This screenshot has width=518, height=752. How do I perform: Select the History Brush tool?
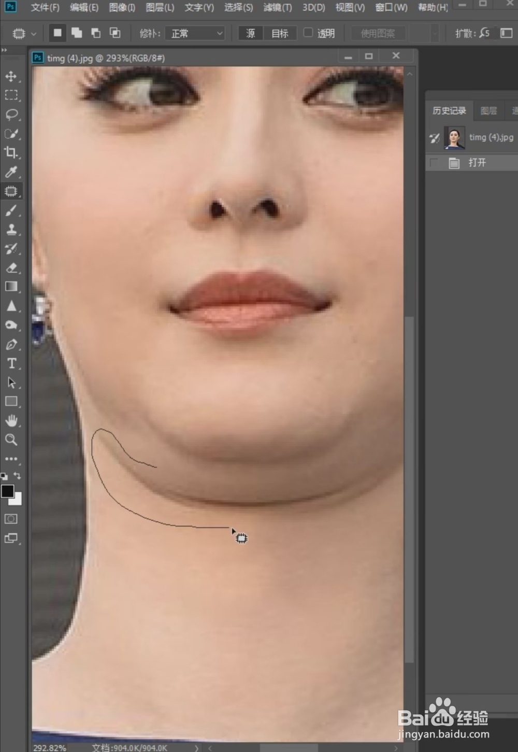(x=11, y=249)
